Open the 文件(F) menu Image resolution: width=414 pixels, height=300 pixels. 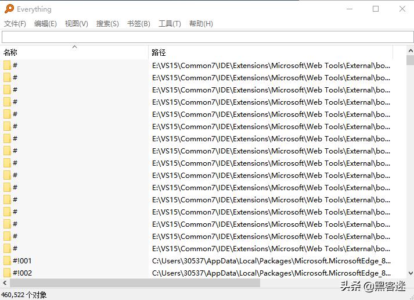tap(15, 24)
